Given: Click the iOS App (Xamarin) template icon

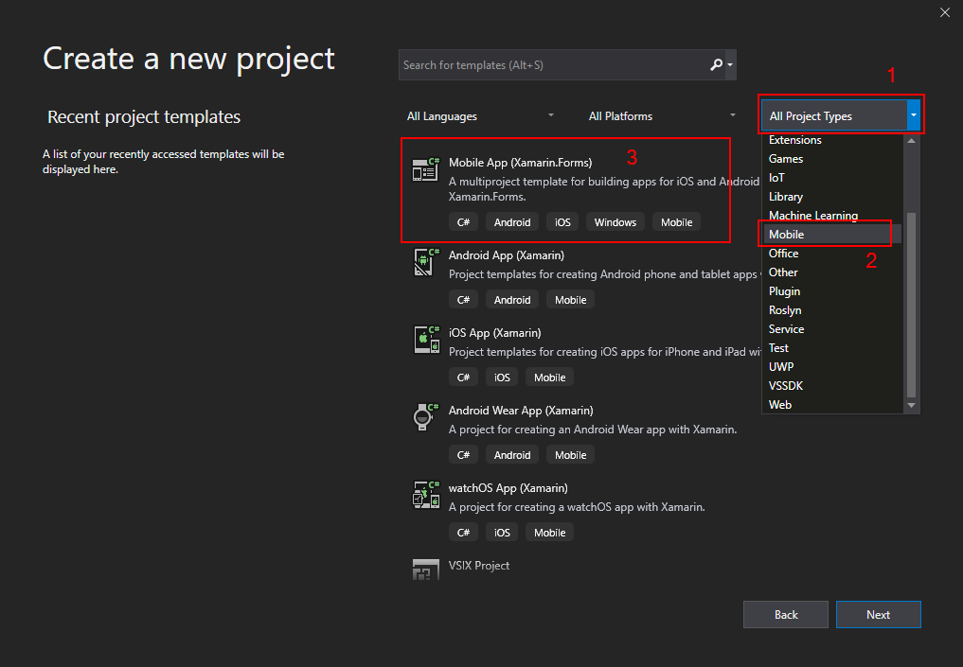Looking at the screenshot, I should pos(426,340).
